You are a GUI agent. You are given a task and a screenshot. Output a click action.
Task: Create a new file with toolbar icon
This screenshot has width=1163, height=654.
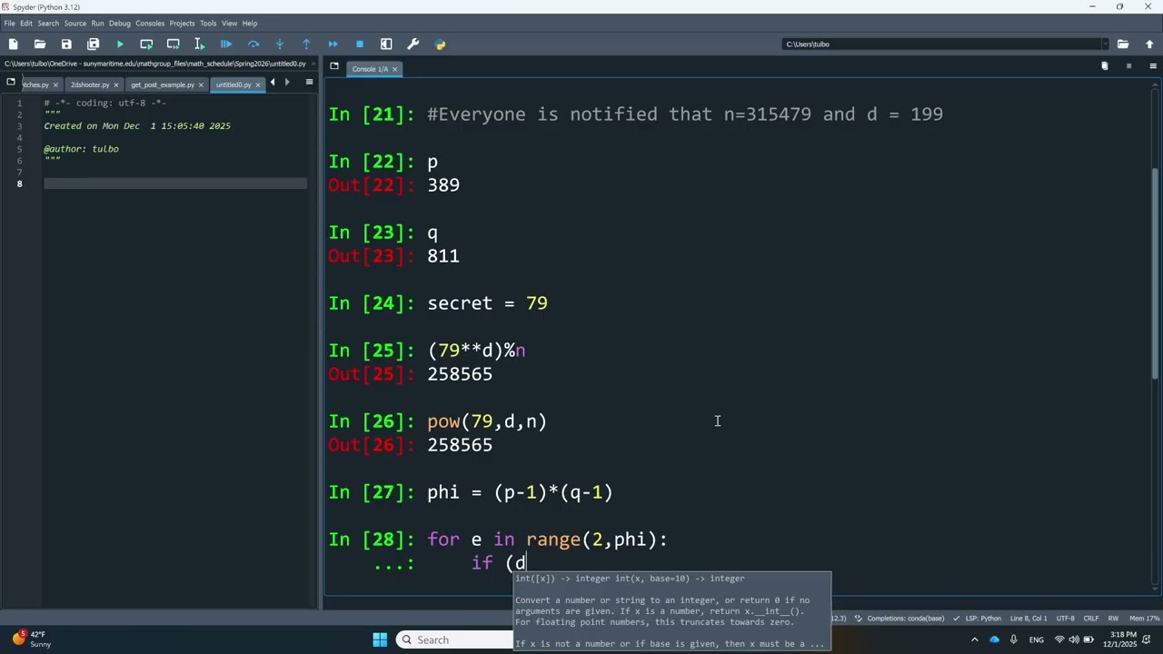pos(14,44)
